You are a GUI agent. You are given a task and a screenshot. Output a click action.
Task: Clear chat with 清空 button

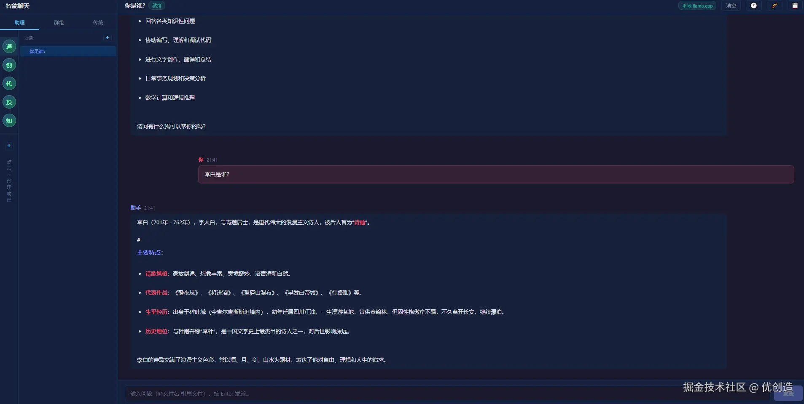[731, 5]
